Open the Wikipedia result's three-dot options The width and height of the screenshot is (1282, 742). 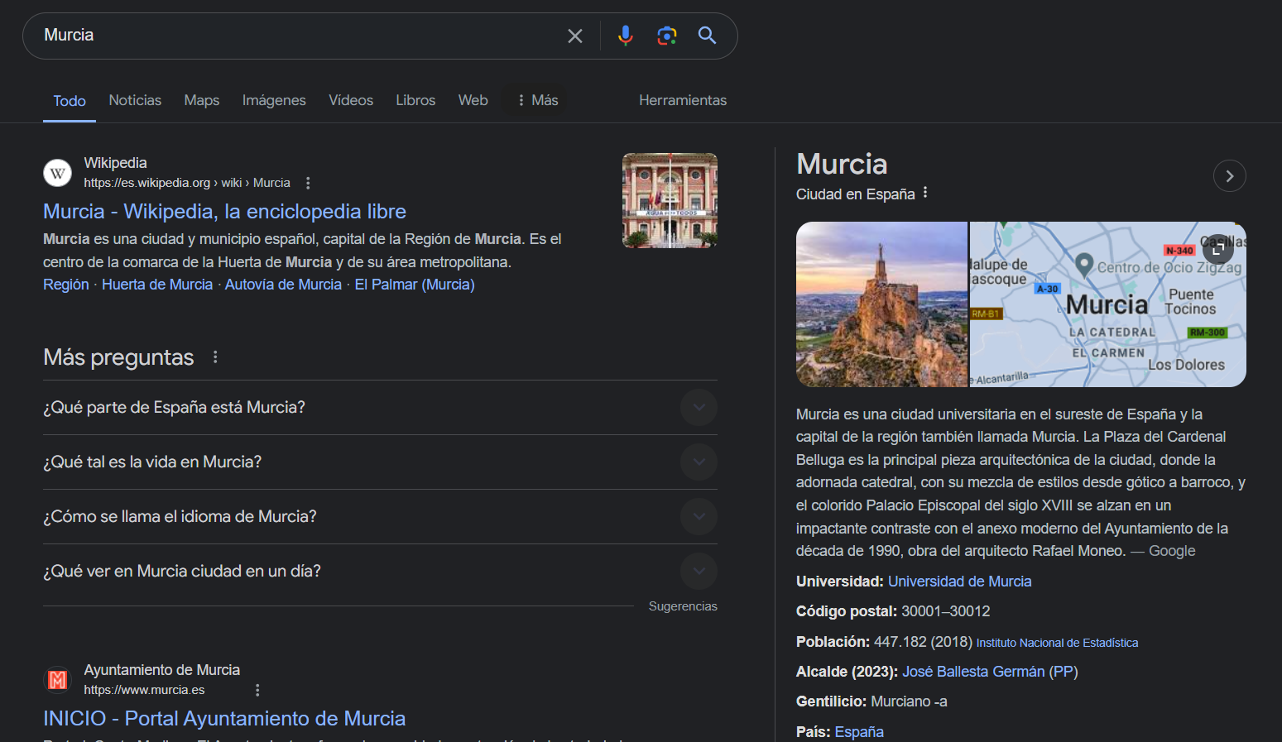308,183
